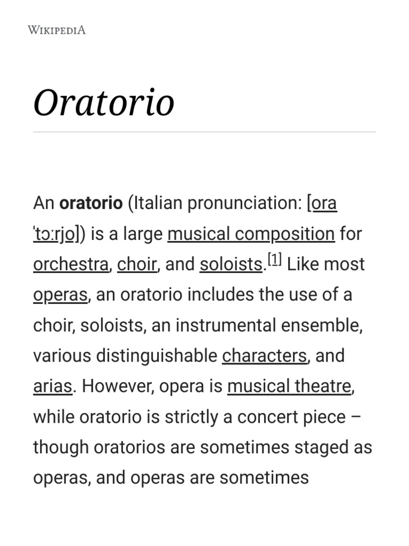Jump to citation reference [1]
The width and height of the screenshot is (409, 546).
[274, 260]
